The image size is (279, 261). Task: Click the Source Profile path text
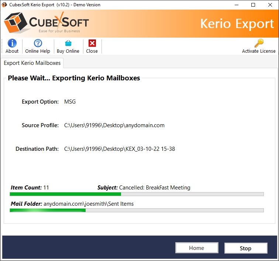point(114,125)
